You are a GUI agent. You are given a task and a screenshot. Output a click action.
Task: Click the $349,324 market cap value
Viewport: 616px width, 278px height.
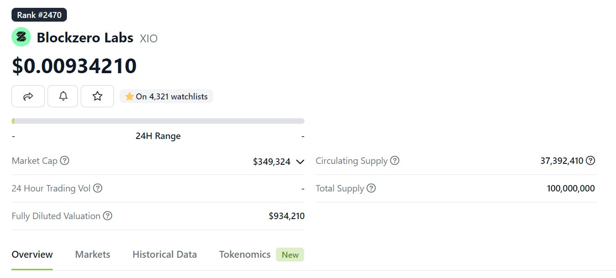coord(272,162)
